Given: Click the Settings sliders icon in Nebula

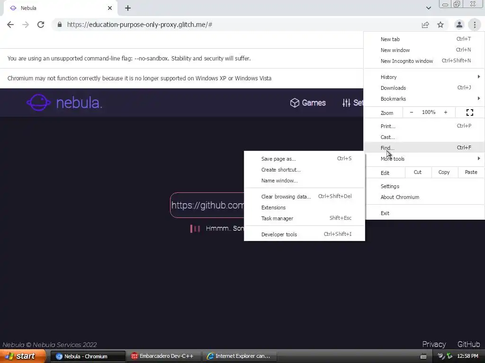Looking at the screenshot, I should [x=346, y=103].
